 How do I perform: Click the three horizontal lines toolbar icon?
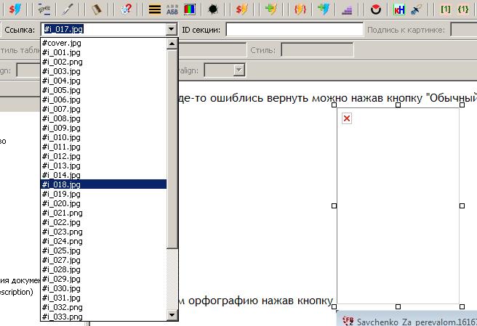point(154,9)
